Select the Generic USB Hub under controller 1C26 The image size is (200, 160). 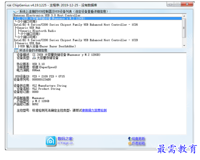[x=28, y=28]
